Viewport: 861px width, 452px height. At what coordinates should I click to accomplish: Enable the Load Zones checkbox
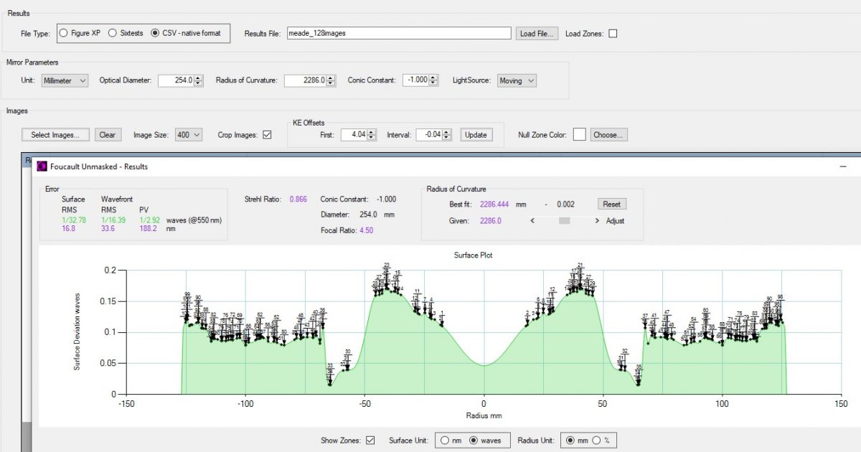point(612,34)
